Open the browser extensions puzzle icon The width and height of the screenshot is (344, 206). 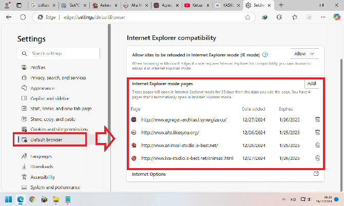[279, 17]
